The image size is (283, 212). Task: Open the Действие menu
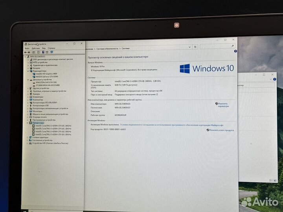click(x=35, y=48)
